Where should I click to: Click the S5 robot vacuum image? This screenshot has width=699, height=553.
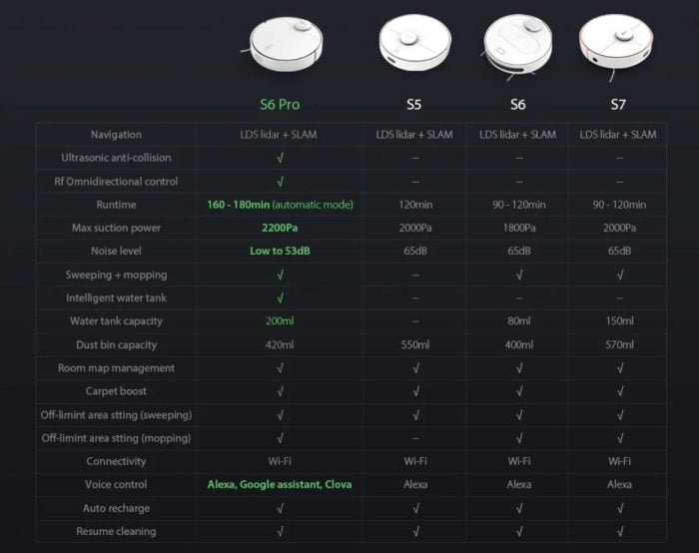(415, 43)
